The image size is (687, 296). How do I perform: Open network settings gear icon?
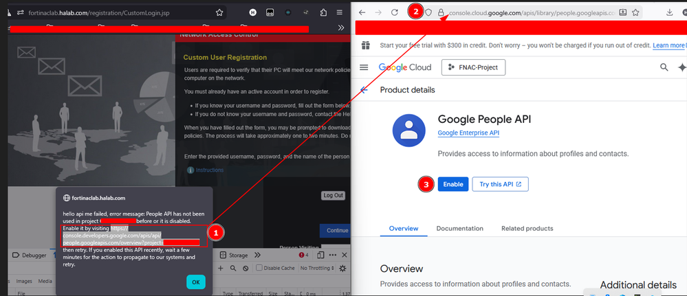click(x=342, y=268)
